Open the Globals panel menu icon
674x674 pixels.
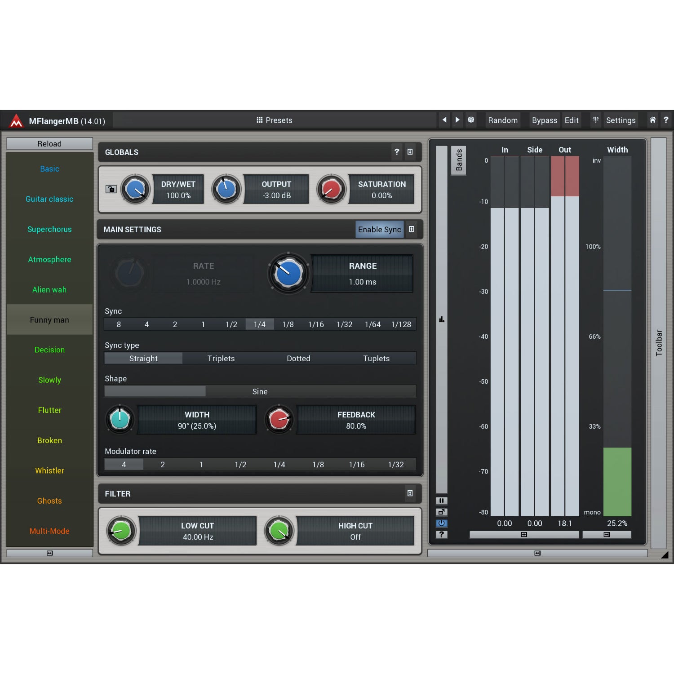pos(410,152)
